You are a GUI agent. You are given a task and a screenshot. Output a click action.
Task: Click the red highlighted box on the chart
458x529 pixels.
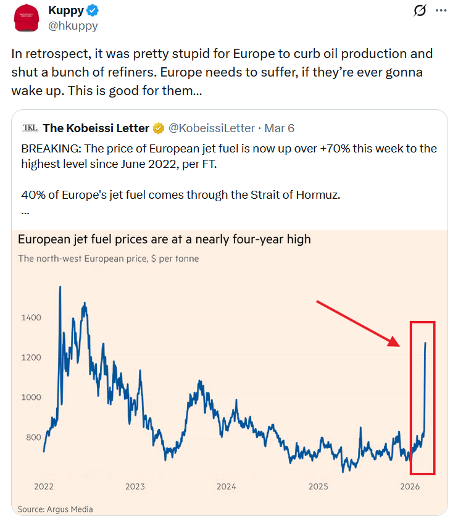tap(423, 398)
